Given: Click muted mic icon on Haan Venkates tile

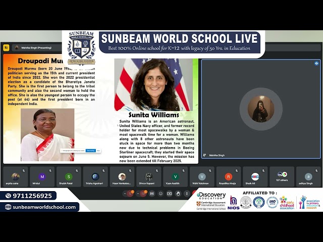Looking at the screenshot, I should pos(130,170).
